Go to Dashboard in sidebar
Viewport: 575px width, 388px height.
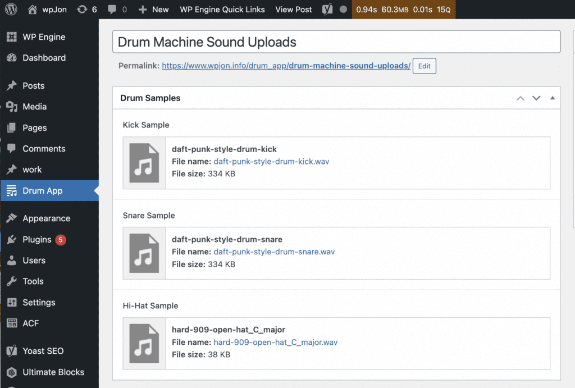click(x=49, y=58)
